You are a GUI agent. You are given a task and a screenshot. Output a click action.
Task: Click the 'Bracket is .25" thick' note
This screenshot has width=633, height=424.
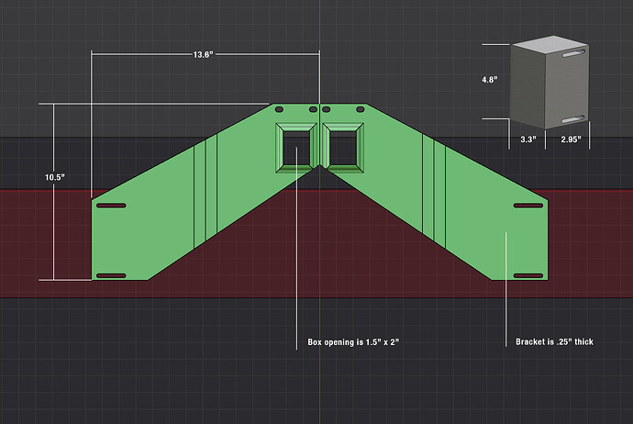pos(554,341)
